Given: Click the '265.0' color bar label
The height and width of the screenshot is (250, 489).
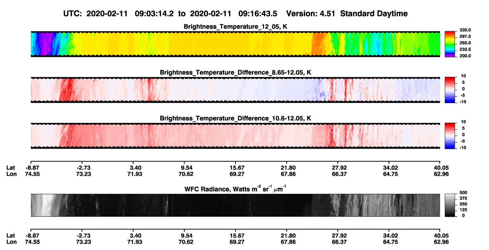Looking at the screenshot, I should pyautogui.click(x=465, y=43).
